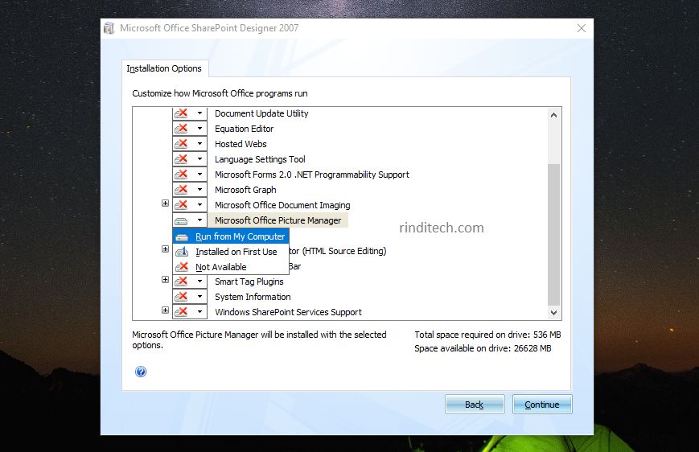Expand Smart Tag Plugins tree node
699x452 pixels.
(165, 280)
